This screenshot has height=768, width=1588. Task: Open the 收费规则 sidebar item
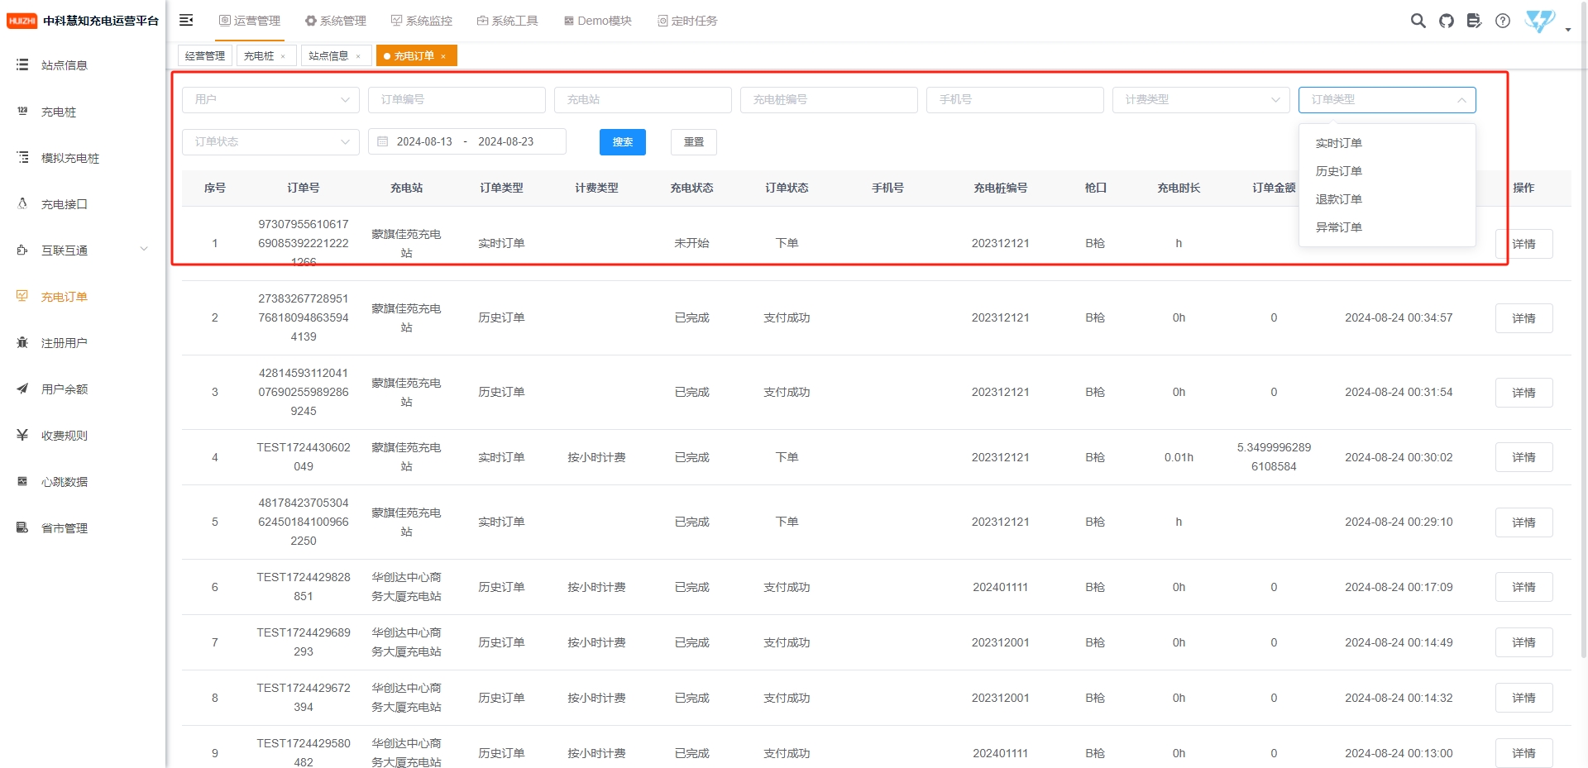[83, 435]
